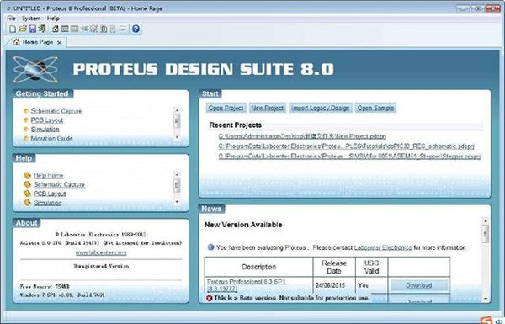Open the Source Code toolbar icon
505x324 pixels.
pos(123,29)
